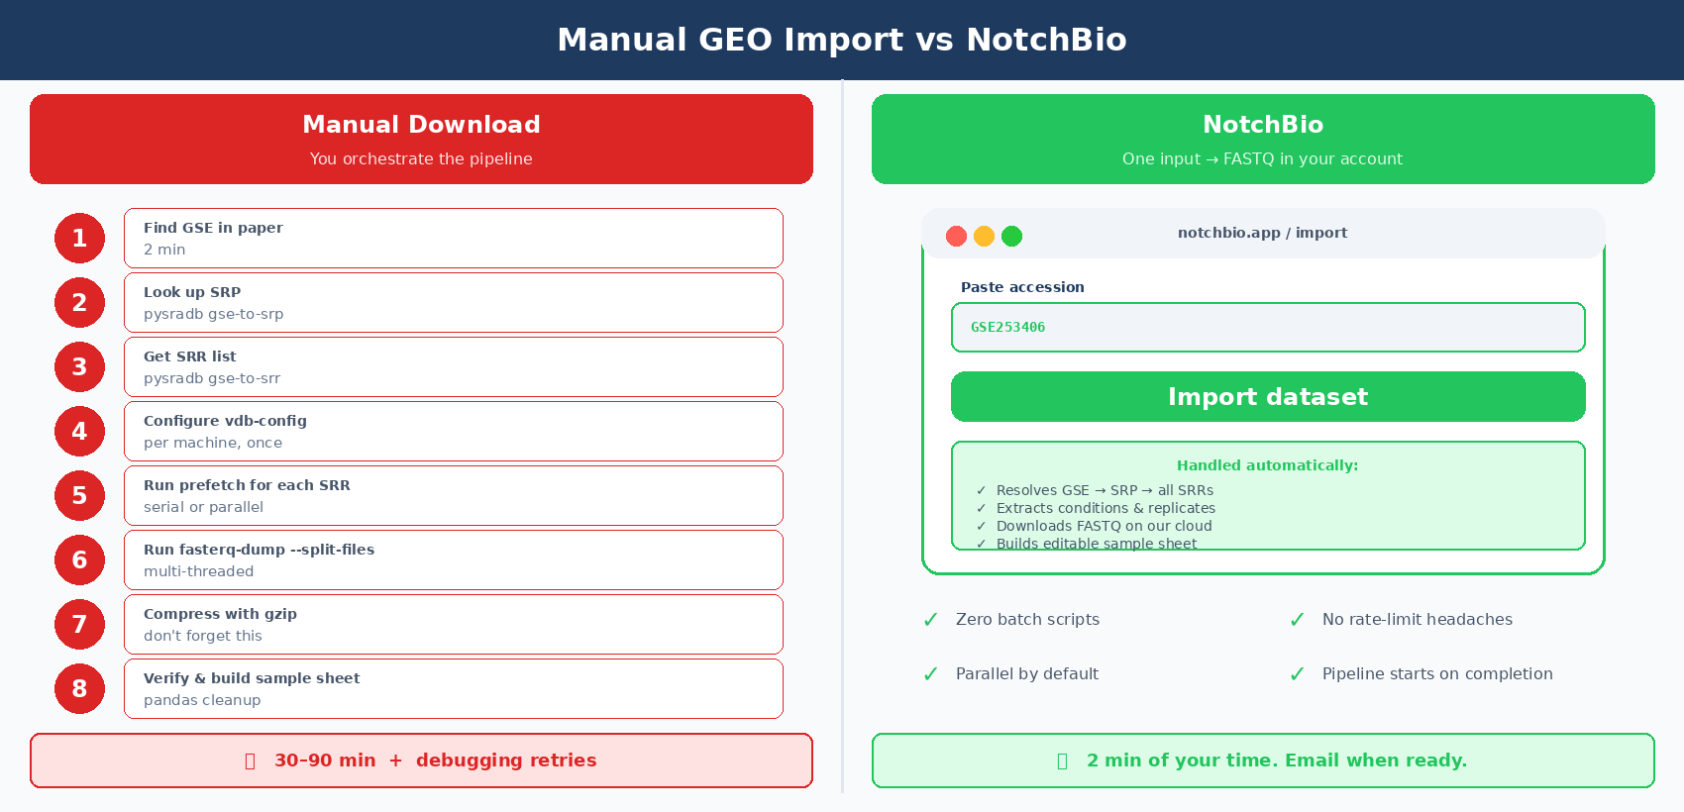Open the Compress with gzip step card
Image resolution: width=1684 pixels, height=812 pixels.
[x=454, y=624]
